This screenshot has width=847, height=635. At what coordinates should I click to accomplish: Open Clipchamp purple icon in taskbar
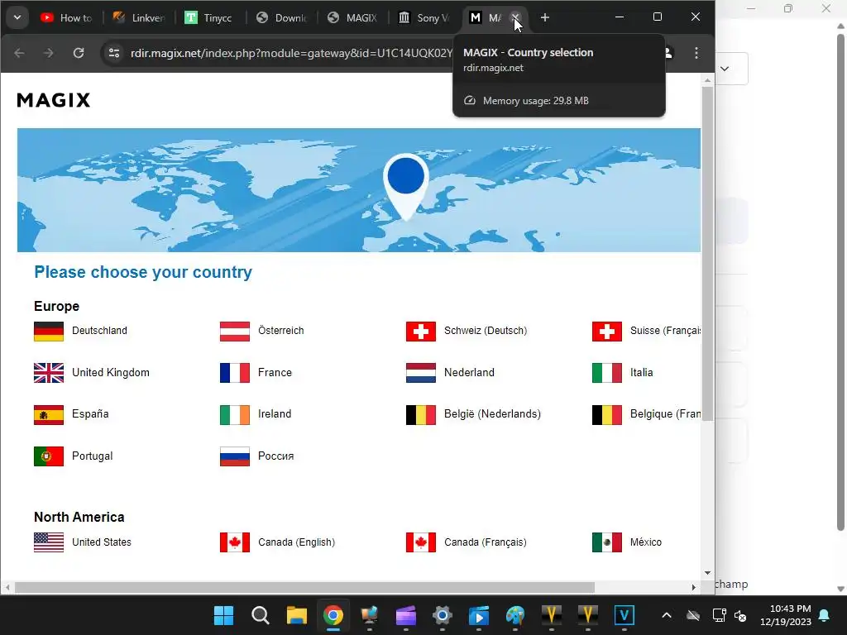pos(405,615)
